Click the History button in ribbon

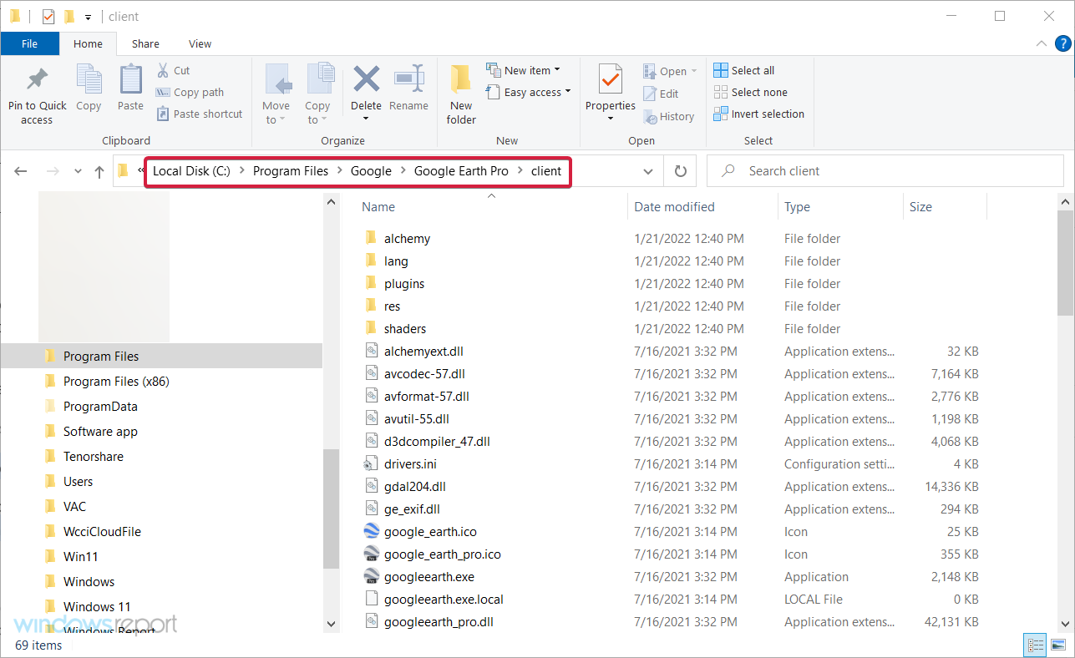668,117
